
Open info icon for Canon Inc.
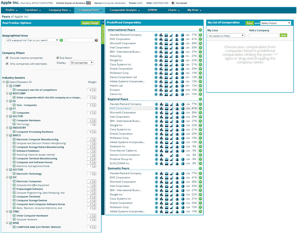pos(156,94)
